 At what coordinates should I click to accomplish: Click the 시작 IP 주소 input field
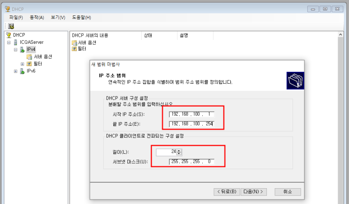point(191,114)
